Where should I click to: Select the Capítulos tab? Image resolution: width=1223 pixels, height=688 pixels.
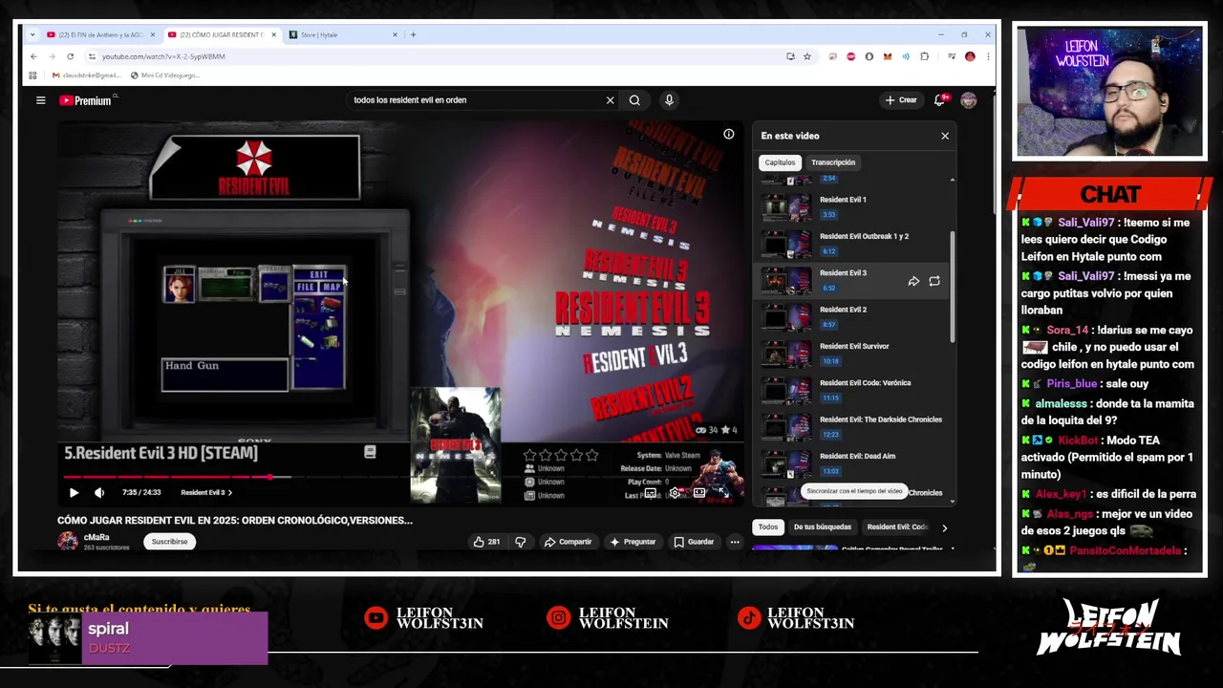(780, 162)
